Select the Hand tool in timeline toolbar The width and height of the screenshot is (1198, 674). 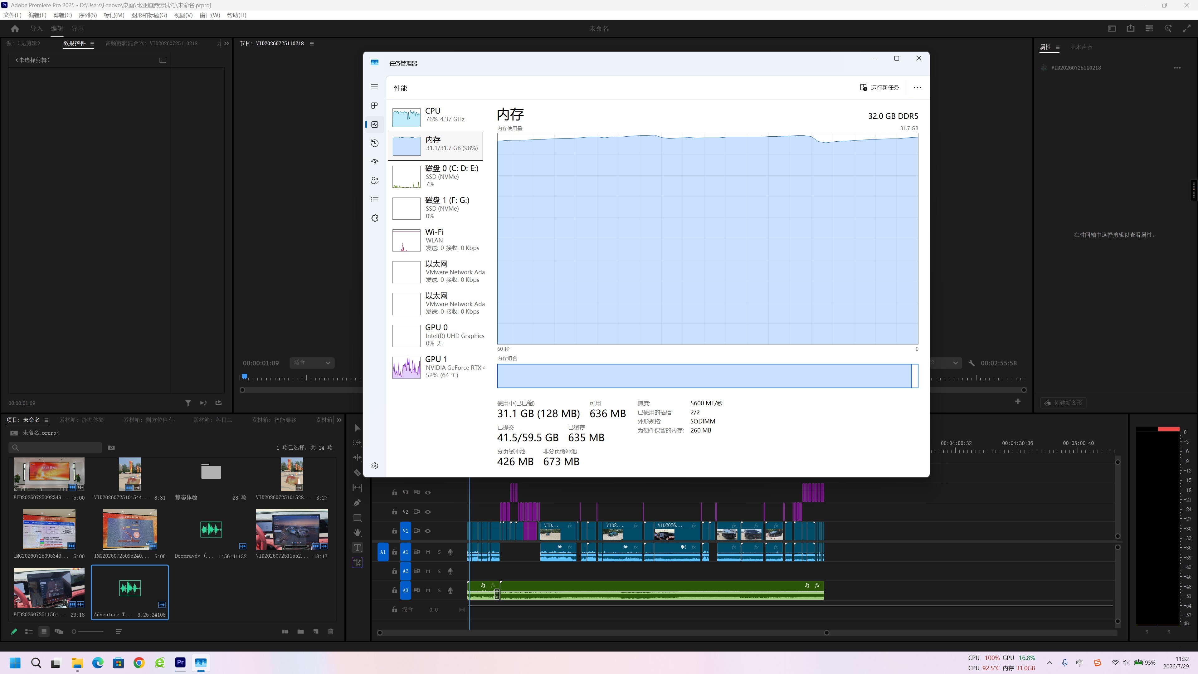point(357,533)
